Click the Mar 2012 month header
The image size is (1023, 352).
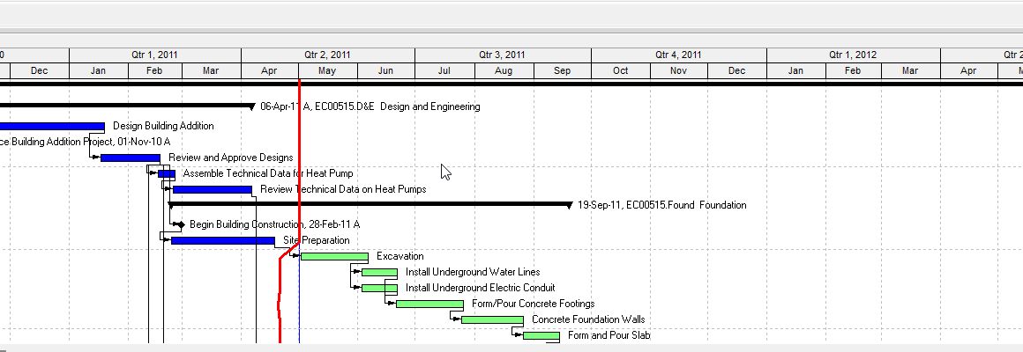tap(910, 71)
